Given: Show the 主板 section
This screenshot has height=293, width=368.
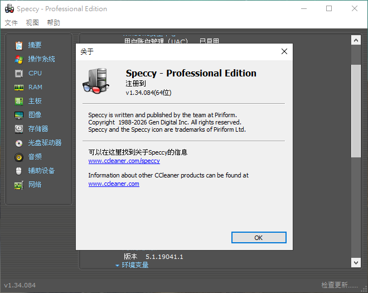Looking at the screenshot, I should click(35, 101).
